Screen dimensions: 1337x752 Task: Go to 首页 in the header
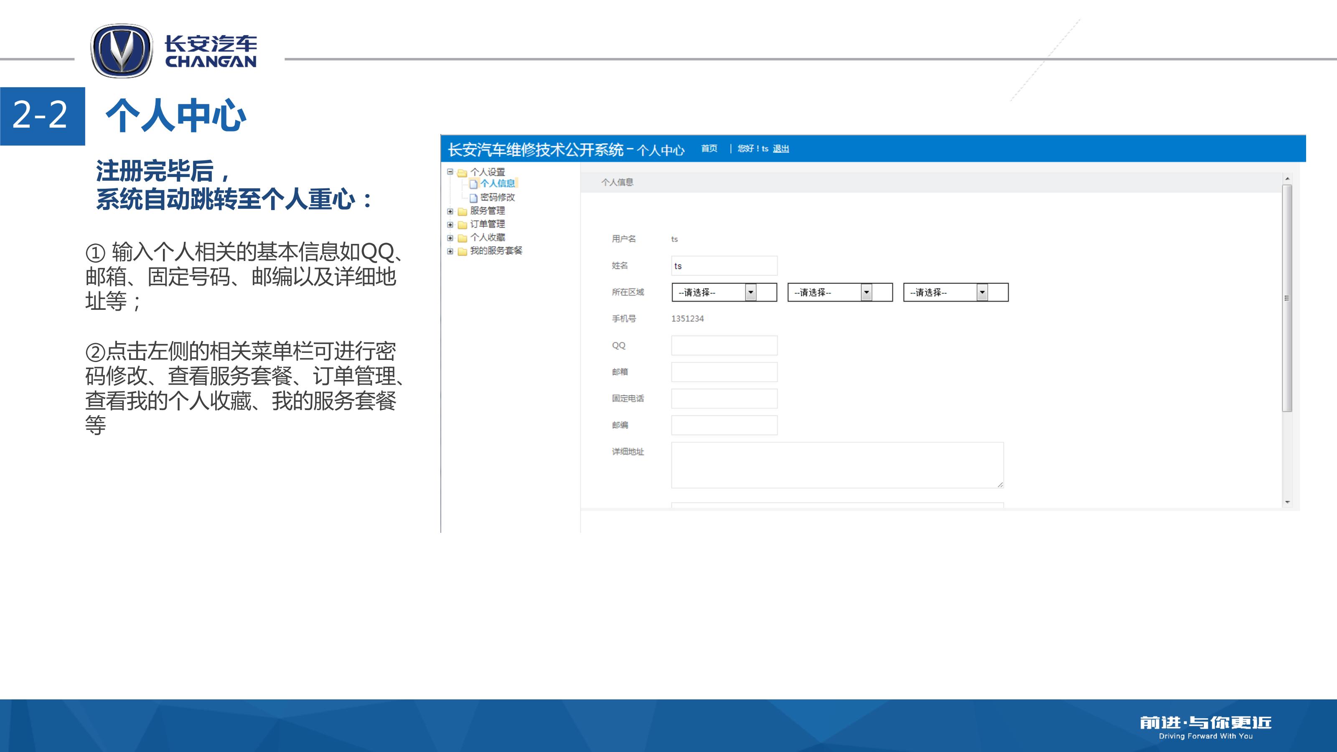[x=709, y=149]
